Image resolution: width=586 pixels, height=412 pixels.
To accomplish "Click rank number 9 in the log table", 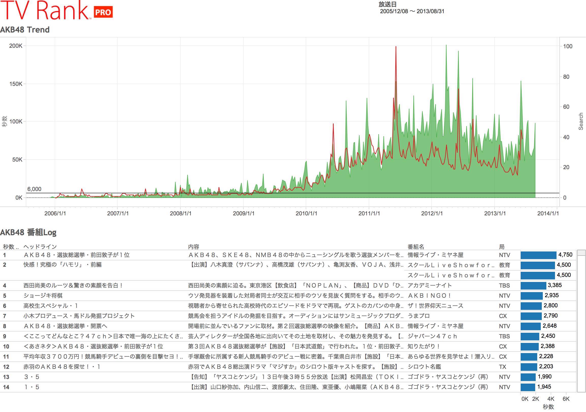I will pyautogui.click(x=5, y=337).
